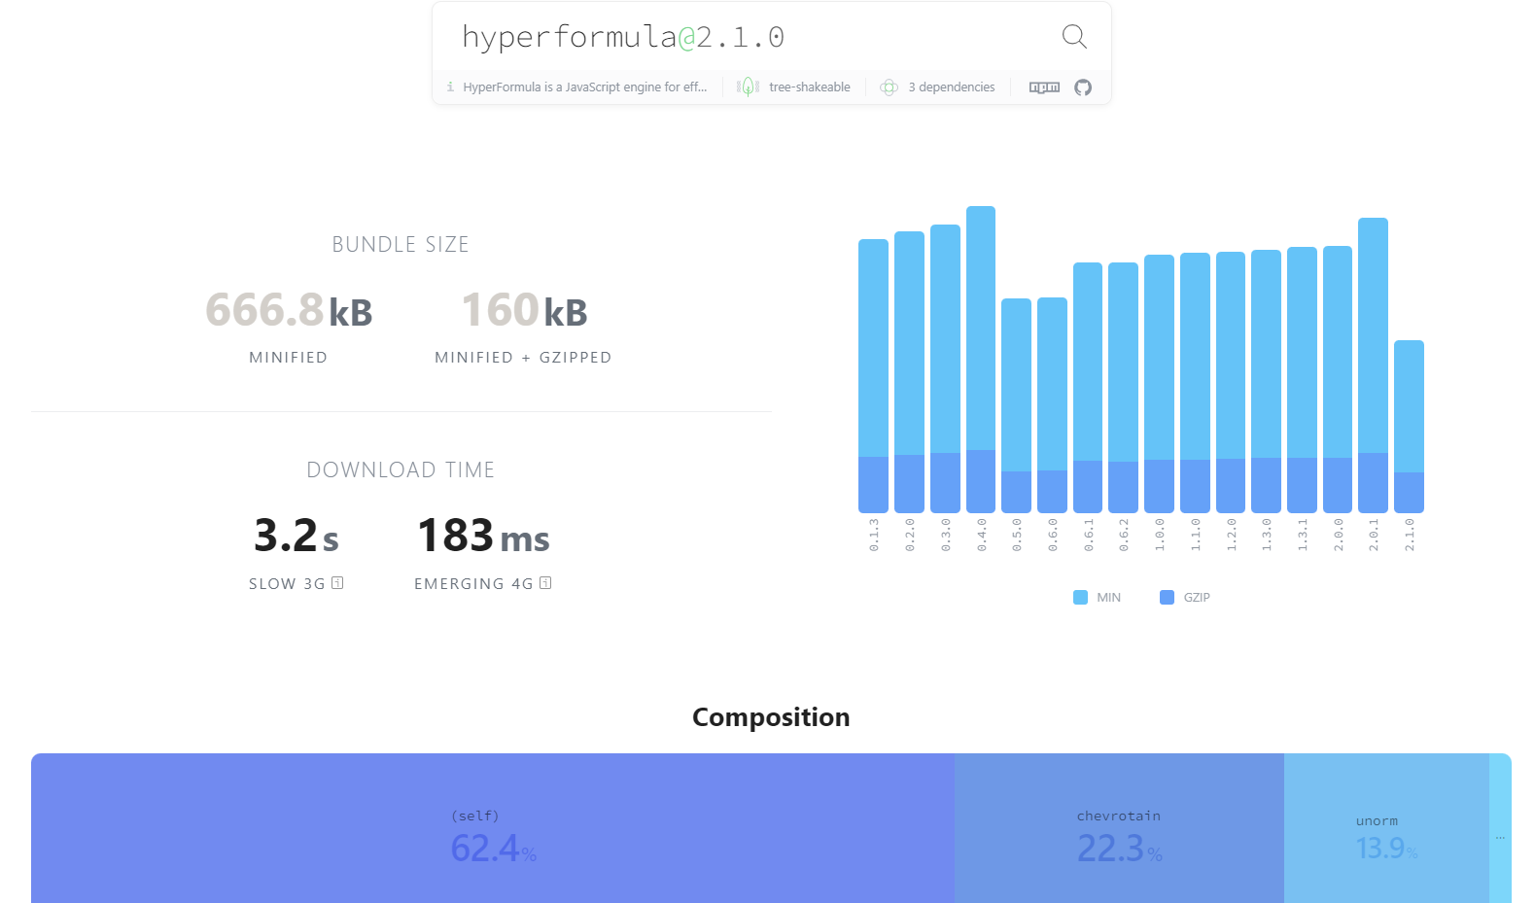Click the 666.8 kB minified size value
The width and height of the screenshot is (1535, 903).
[x=289, y=311]
